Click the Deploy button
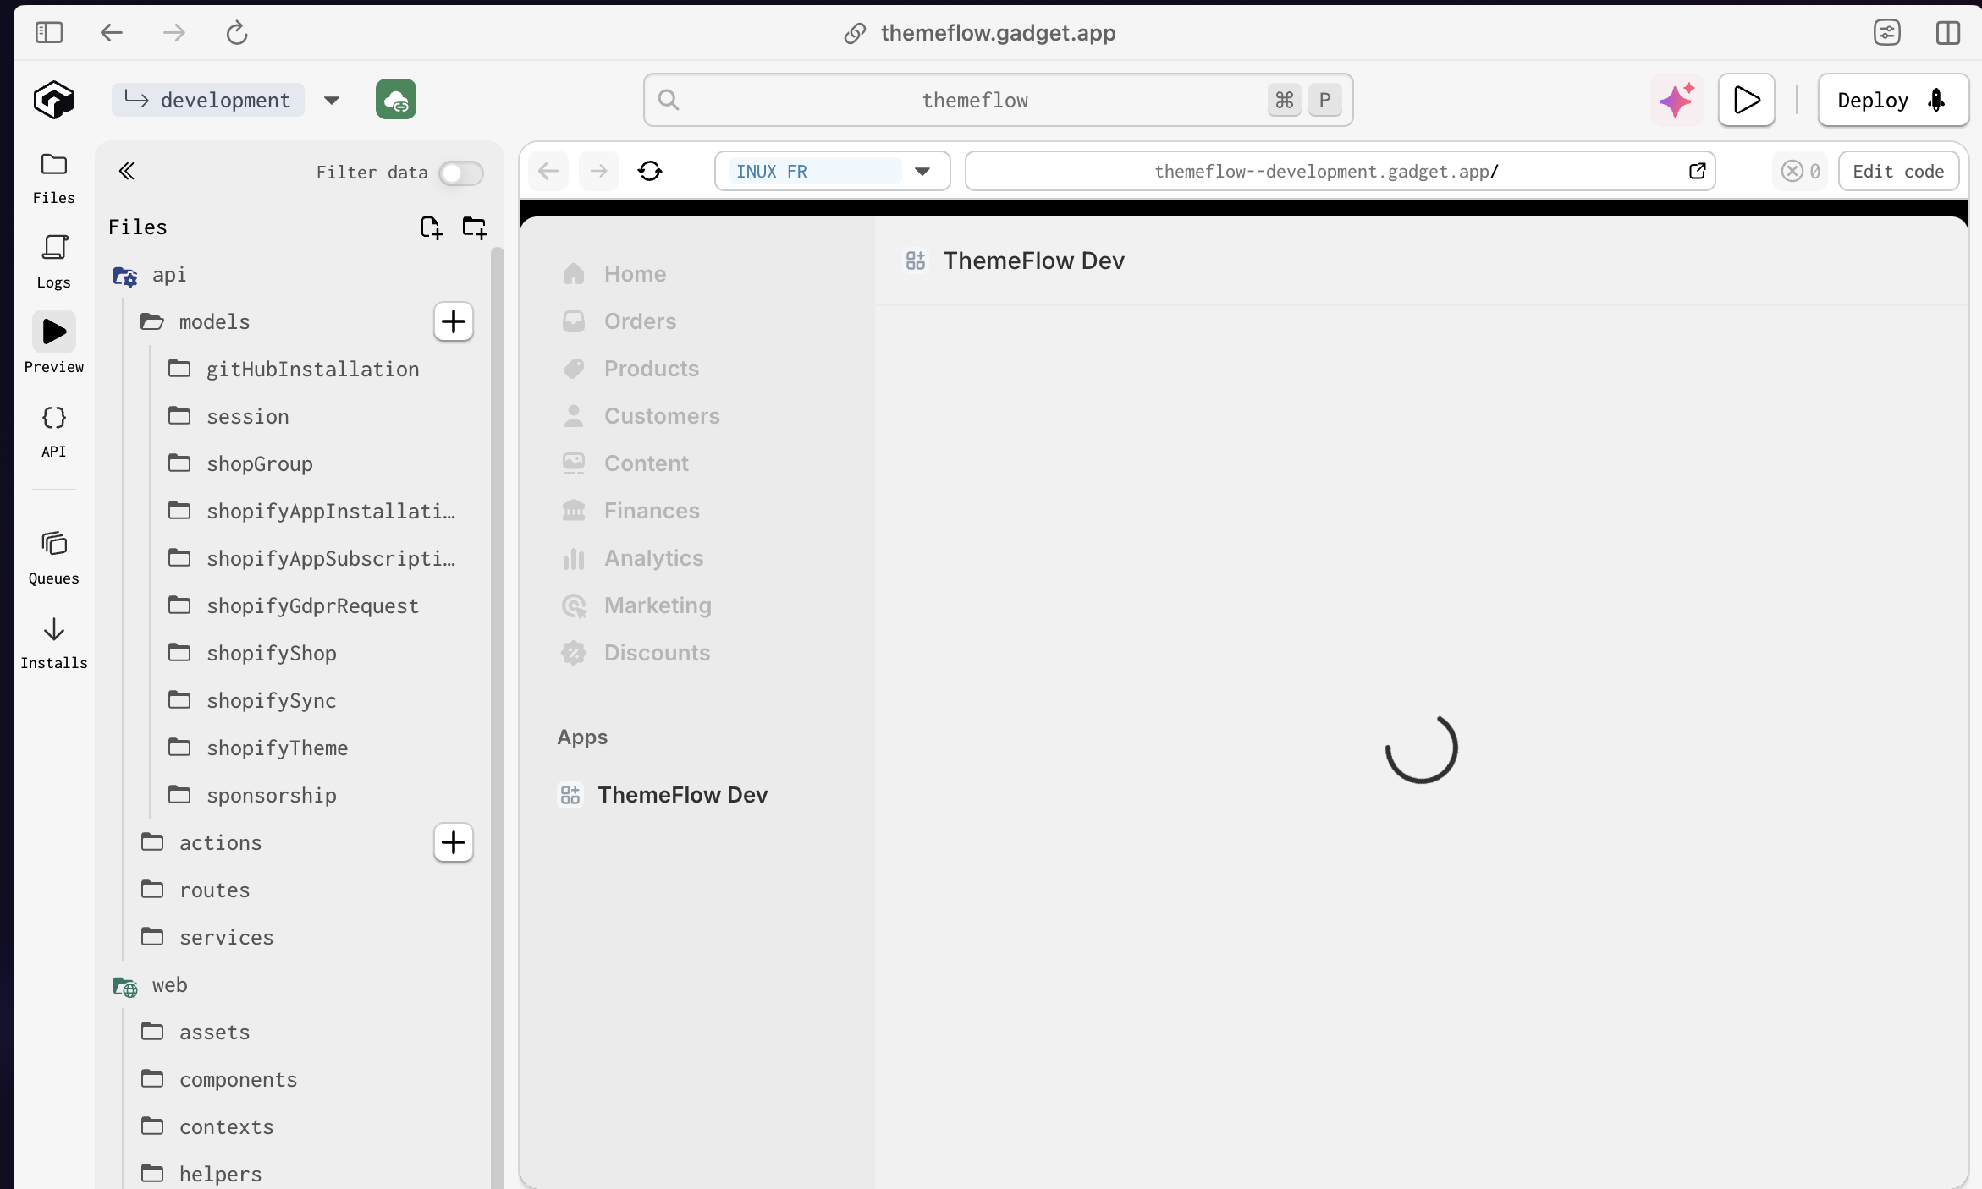The height and width of the screenshot is (1189, 1982). tap(1893, 100)
